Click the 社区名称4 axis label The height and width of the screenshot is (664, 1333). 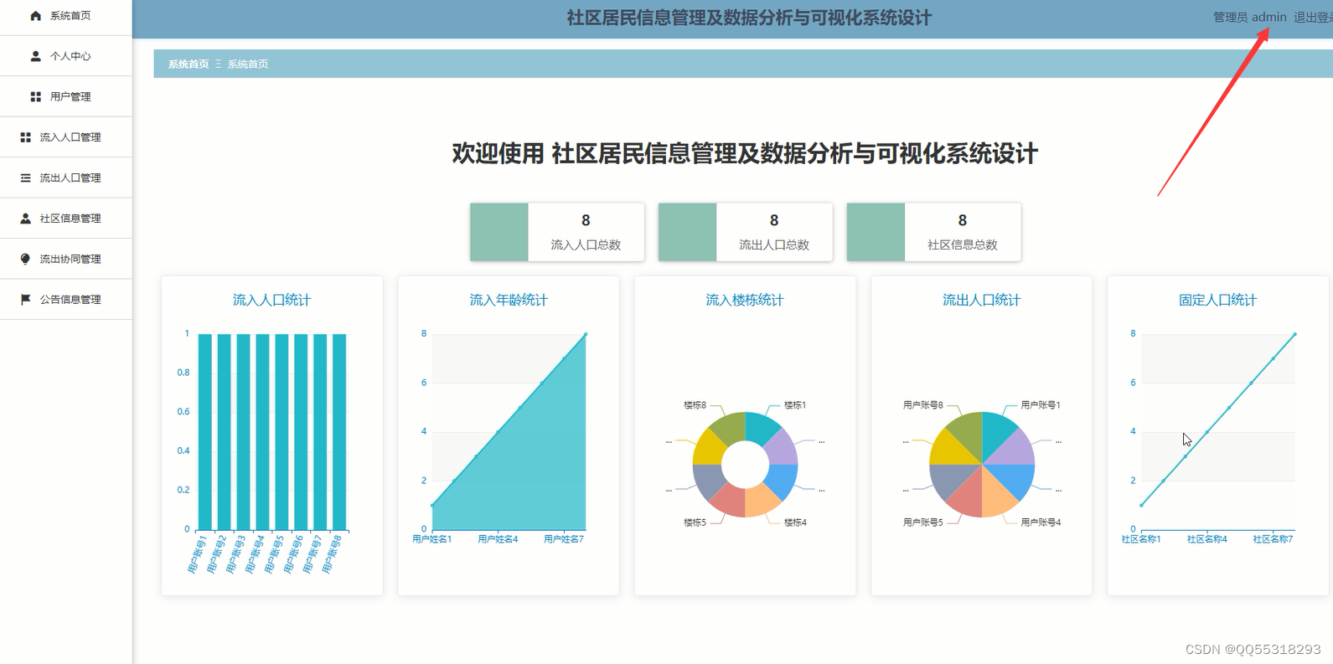1207,539
